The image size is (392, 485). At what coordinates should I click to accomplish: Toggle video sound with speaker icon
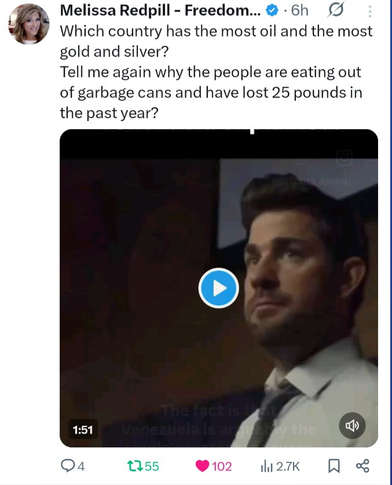click(353, 427)
